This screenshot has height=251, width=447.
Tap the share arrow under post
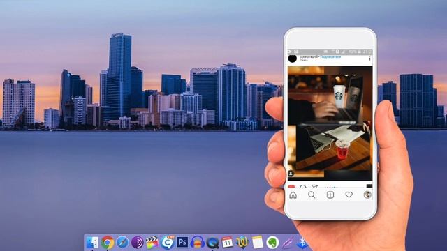(x=314, y=187)
